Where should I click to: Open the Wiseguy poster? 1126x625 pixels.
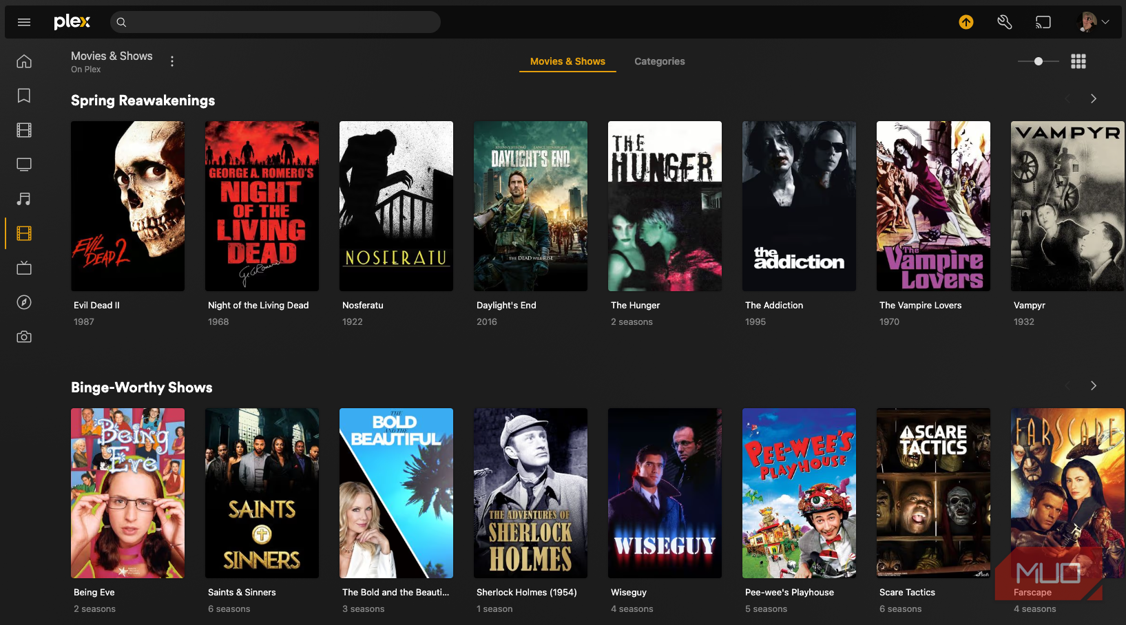[665, 493]
